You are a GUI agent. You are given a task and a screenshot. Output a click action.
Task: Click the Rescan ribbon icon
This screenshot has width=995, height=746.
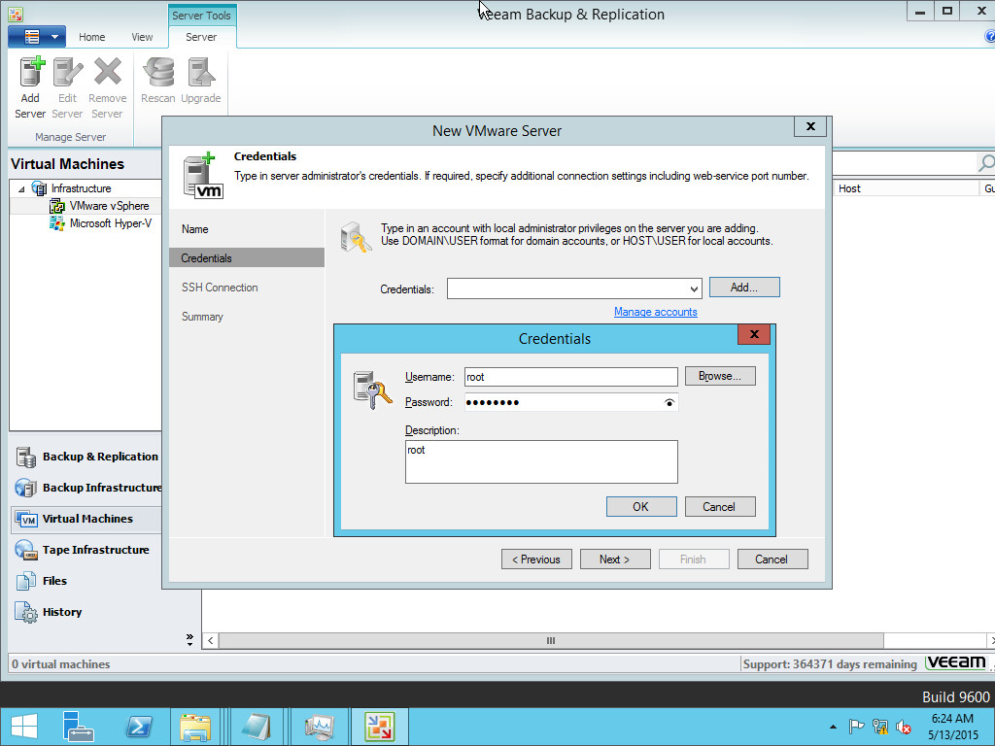(x=158, y=81)
